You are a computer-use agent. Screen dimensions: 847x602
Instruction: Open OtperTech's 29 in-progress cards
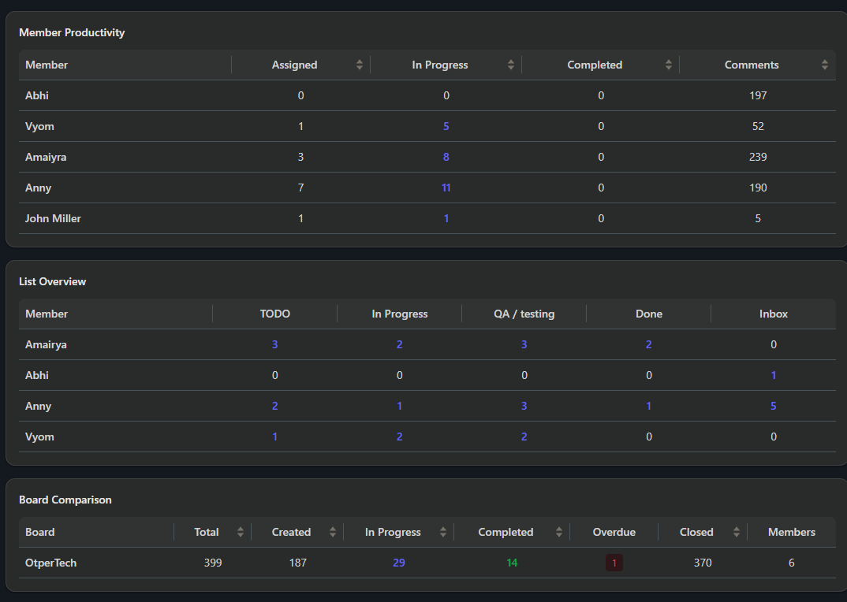click(398, 563)
